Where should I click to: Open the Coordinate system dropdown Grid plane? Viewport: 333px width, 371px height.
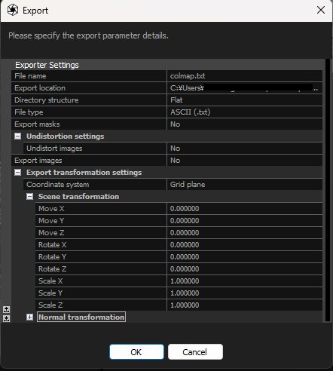(x=245, y=185)
